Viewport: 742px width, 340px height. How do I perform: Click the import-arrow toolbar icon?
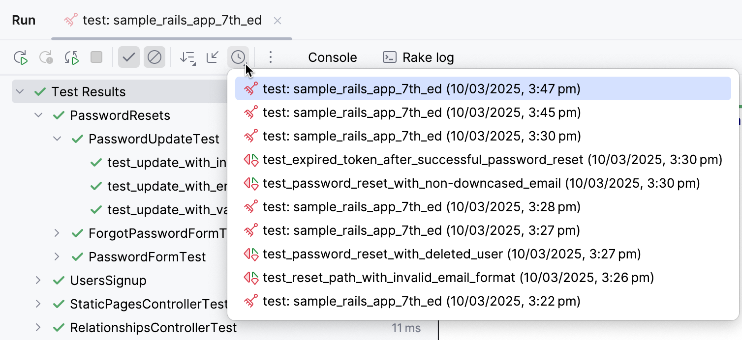[x=212, y=57]
